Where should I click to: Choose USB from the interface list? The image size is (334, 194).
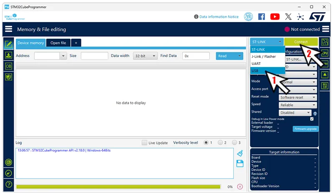[x=255, y=71]
